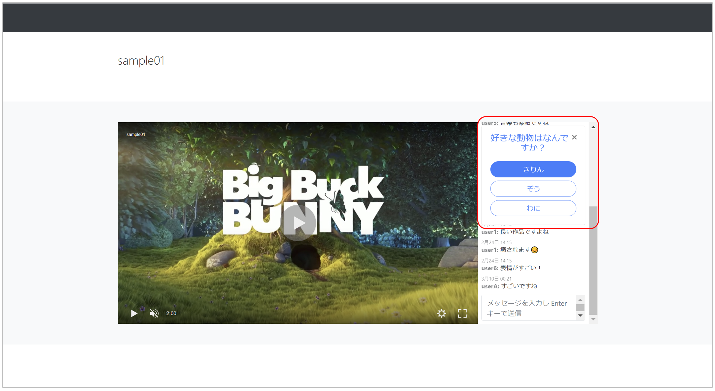The width and height of the screenshot is (715, 391).
Task: Close the poll popup with X
Action: pyautogui.click(x=574, y=137)
